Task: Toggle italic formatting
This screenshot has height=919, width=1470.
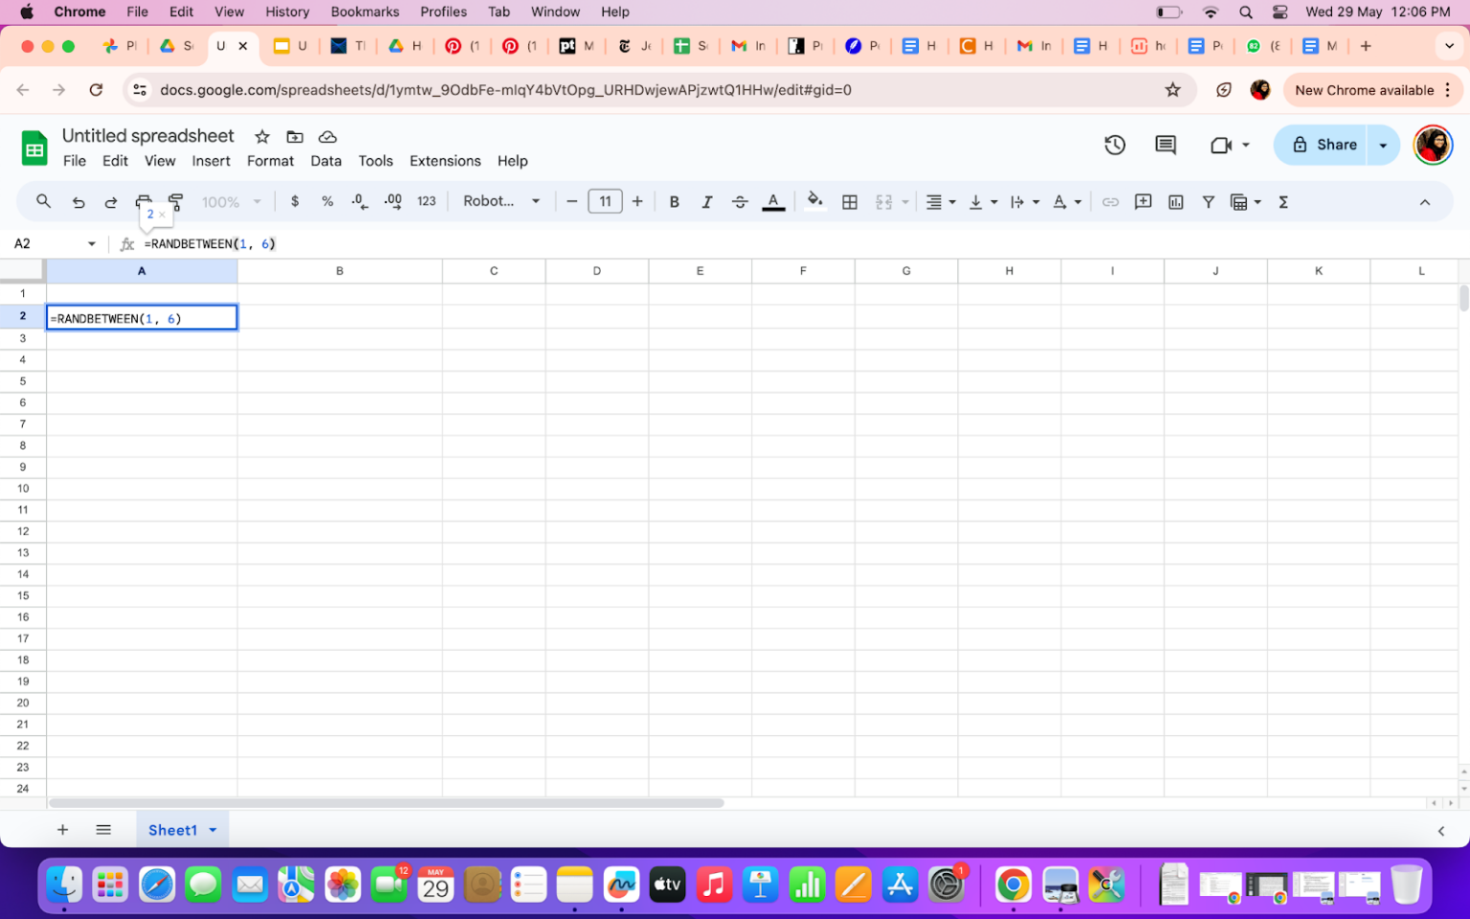Action: pos(707,201)
